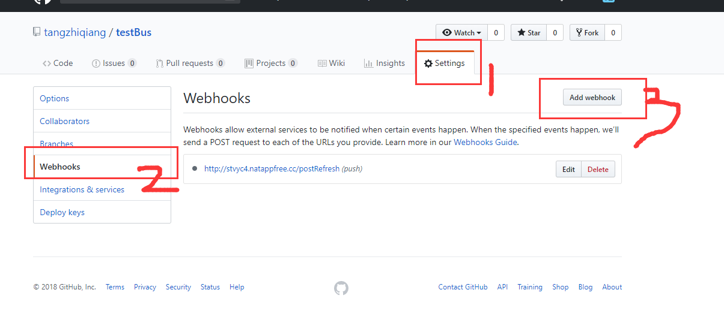Click the Projects board icon
This screenshot has height=326, width=724.
tap(249, 64)
